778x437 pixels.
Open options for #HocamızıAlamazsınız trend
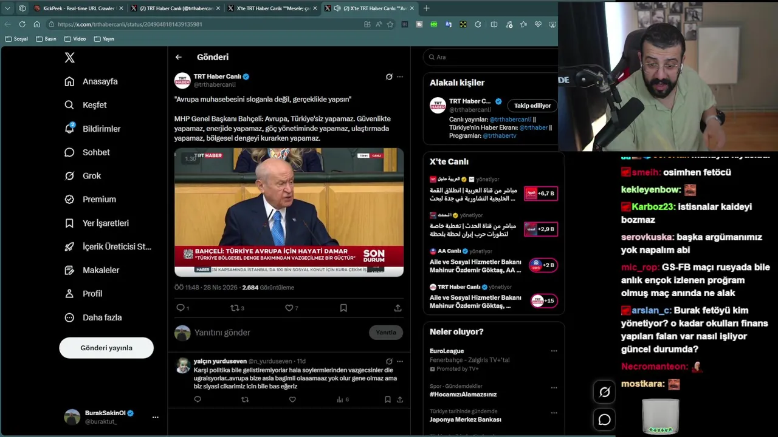tap(554, 387)
